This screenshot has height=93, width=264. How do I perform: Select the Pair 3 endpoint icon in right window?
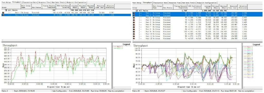pos(134,17)
